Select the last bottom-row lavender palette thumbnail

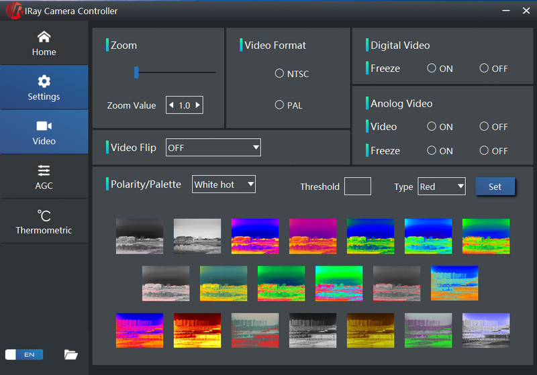[486, 330]
